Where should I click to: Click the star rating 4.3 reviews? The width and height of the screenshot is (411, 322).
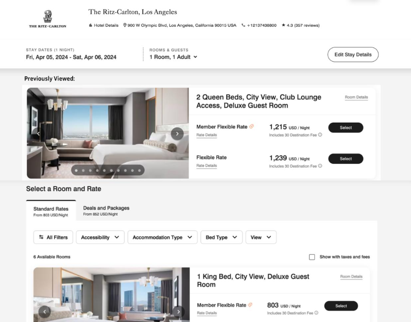[300, 25]
